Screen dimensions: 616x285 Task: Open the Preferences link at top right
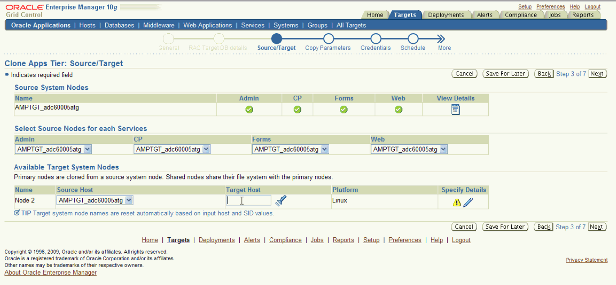click(550, 7)
